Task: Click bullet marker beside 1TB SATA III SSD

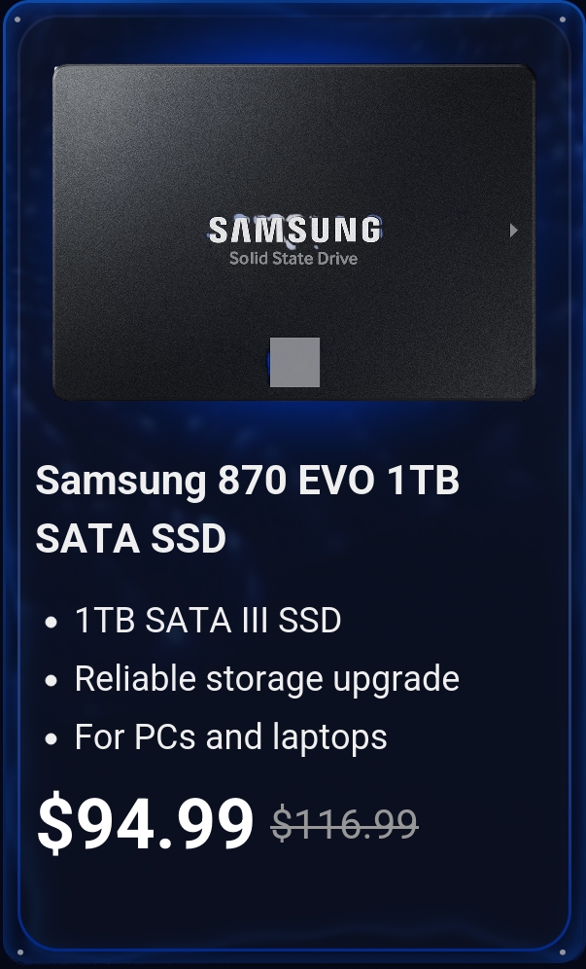Action: (x=52, y=622)
